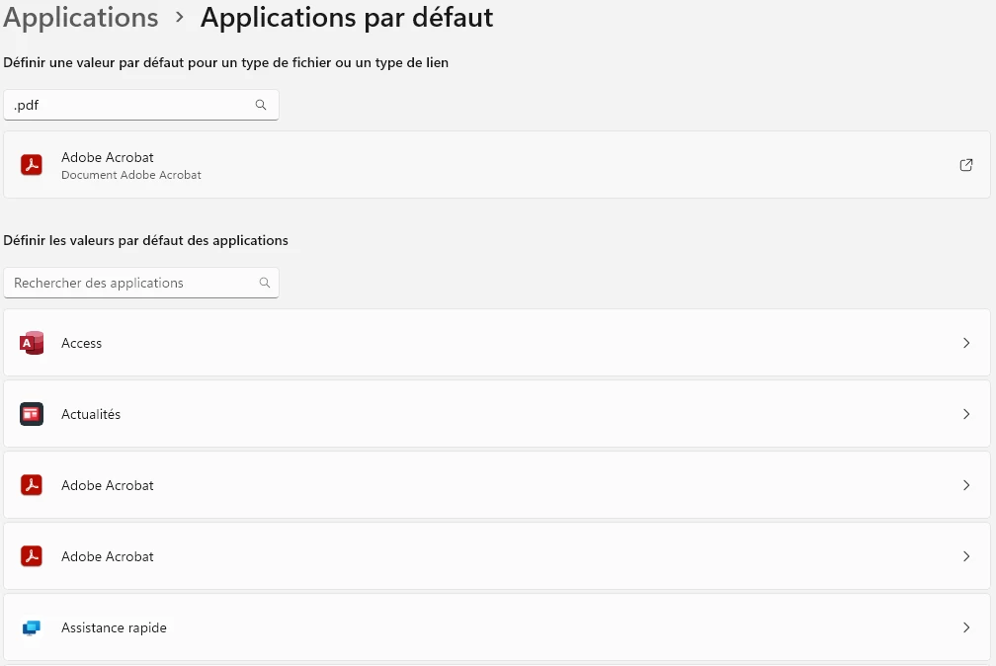996x666 pixels.
Task: Click the Document Adobe Acrobat subtitle
Action: [130, 175]
